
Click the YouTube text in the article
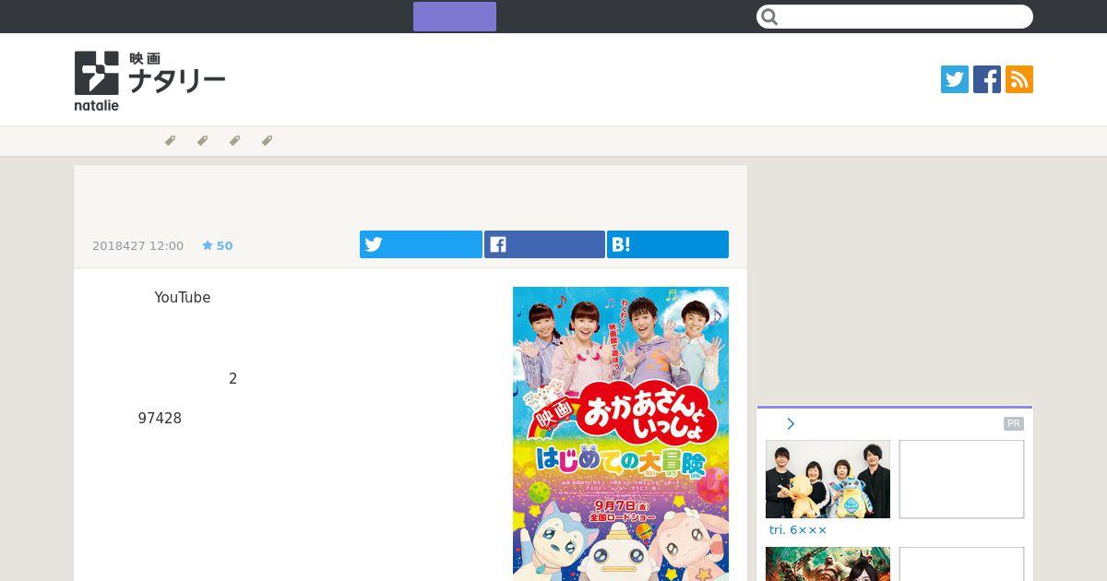[183, 298]
